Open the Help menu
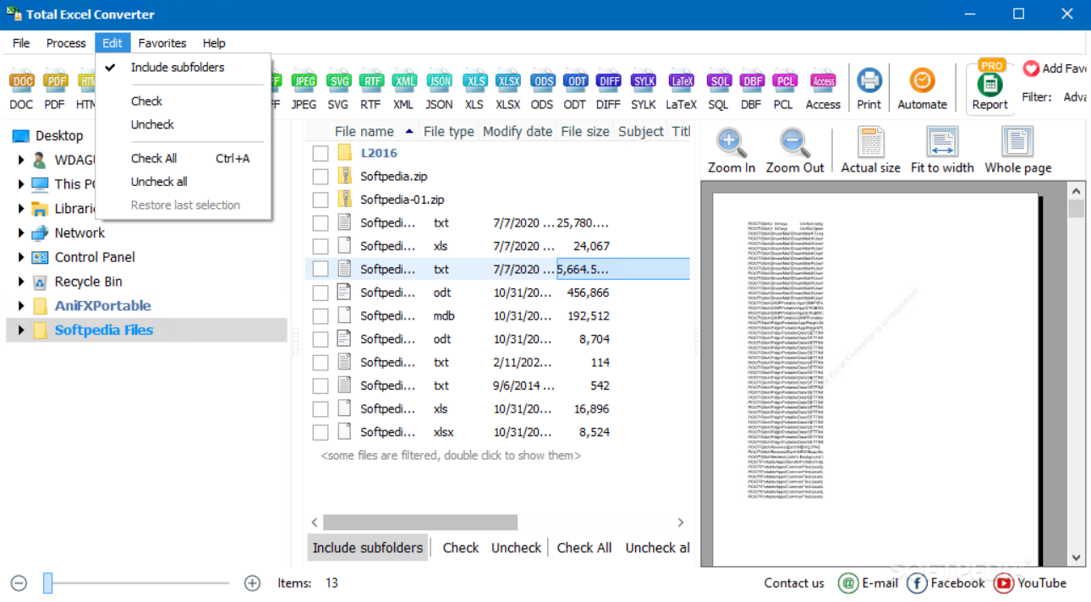The width and height of the screenshot is (1091, 602). pos(214,43)
